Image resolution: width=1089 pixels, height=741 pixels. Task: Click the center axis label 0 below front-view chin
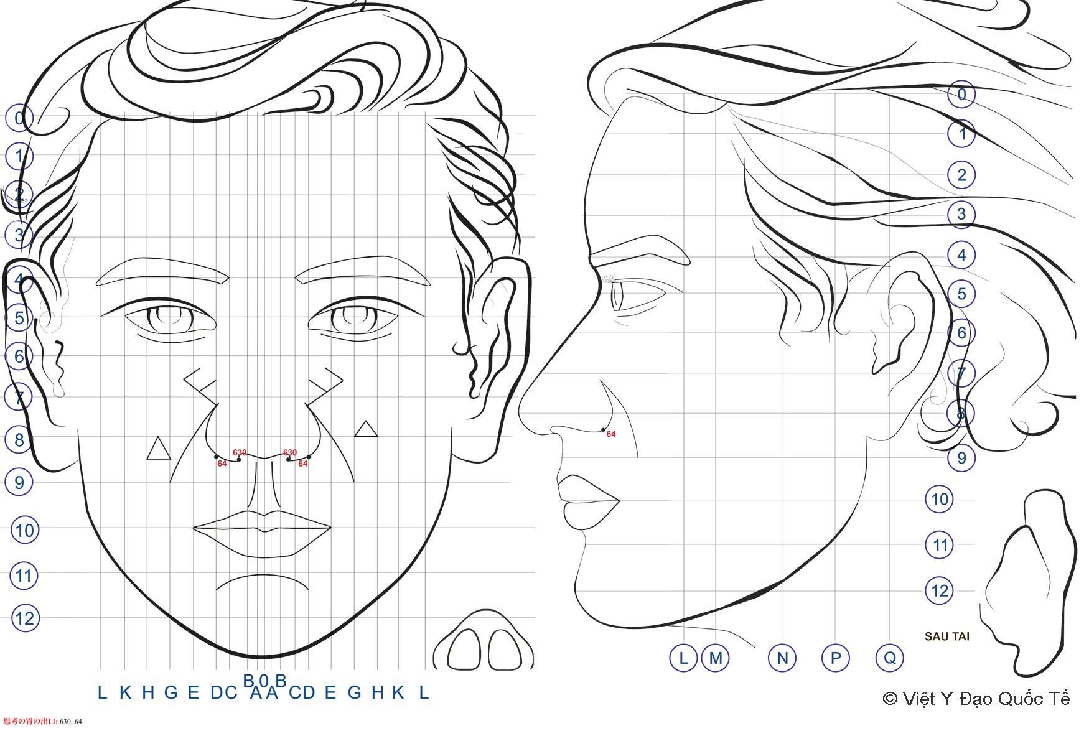[264, 682]
